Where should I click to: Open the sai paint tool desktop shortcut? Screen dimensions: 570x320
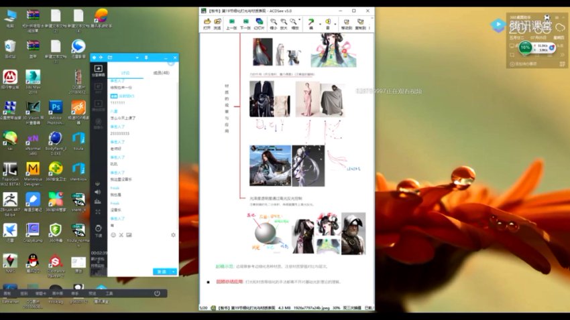click(x=10, y=141)
